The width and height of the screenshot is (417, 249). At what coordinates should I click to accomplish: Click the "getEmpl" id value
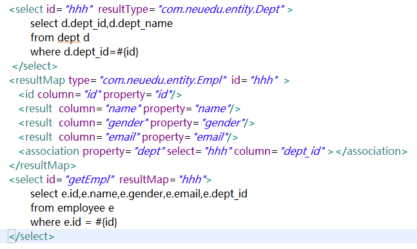[90, 179]
